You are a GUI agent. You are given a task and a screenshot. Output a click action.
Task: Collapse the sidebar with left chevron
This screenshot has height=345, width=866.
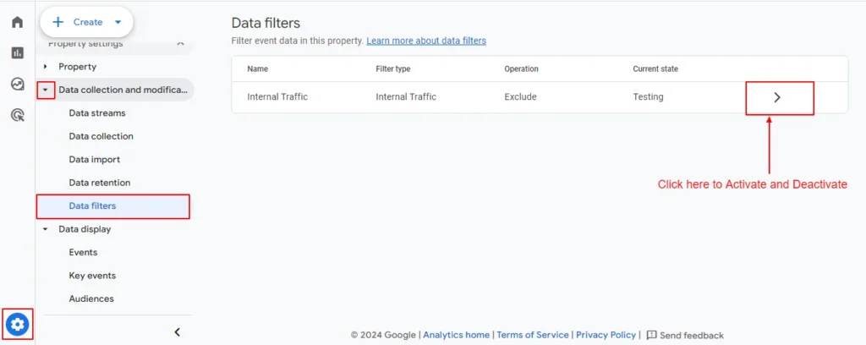click(178, 331)
